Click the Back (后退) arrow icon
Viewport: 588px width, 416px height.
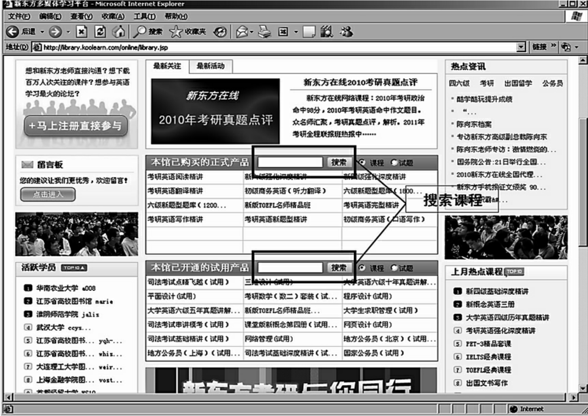pos(13,31)
